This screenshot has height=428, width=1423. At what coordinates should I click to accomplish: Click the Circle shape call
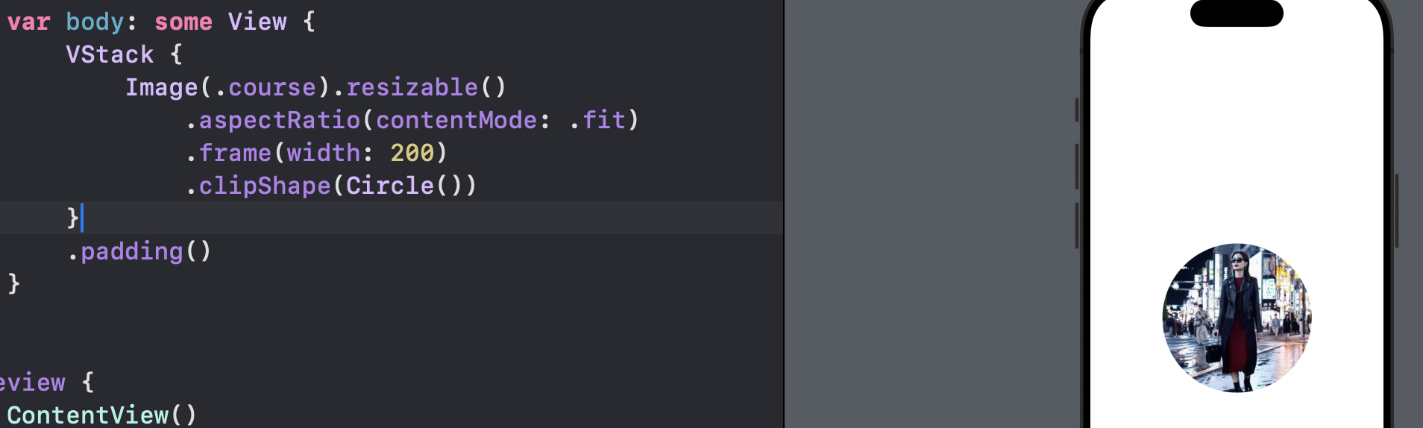click(x=403, y=186)
